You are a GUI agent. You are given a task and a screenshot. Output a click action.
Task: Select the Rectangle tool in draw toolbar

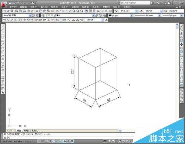pyautogui.click(x=3, y=41)
